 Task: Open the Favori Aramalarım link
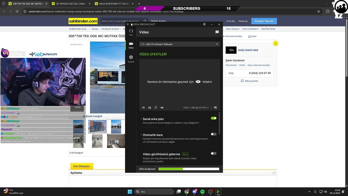click(x=250, y=29)
